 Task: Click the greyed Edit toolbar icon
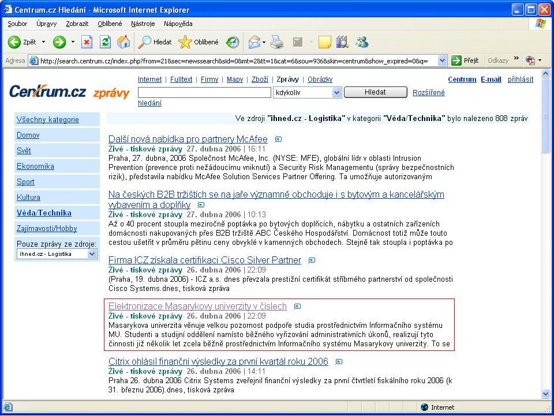(x=298, y=42)
